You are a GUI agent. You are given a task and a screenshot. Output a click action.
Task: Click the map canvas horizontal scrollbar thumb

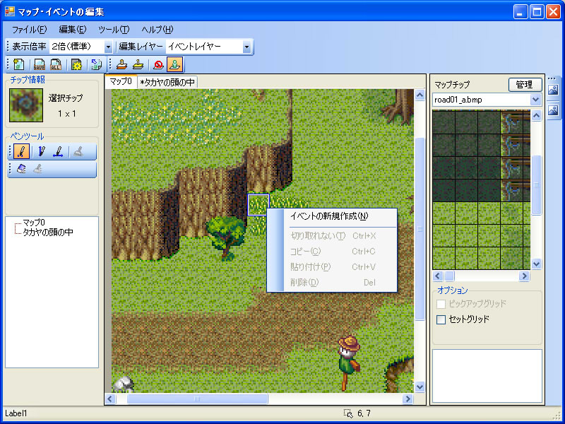click(x=197, y=399)
